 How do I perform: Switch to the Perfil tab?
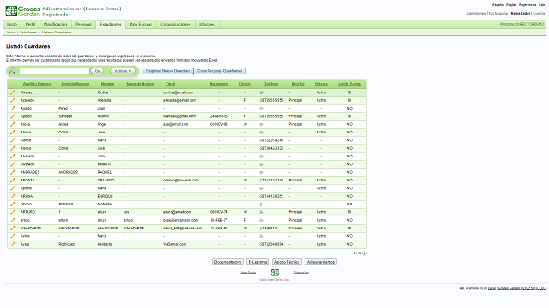[x=31, y=25]
